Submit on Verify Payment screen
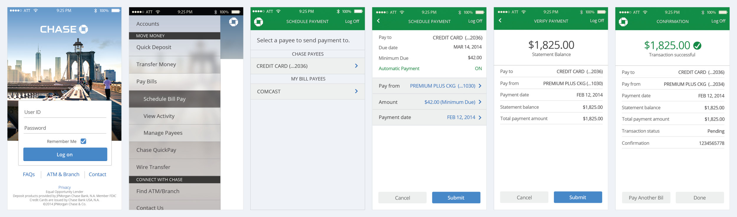Screen dimensions: 737x217 pyautogui.click(x=578, y=197)
